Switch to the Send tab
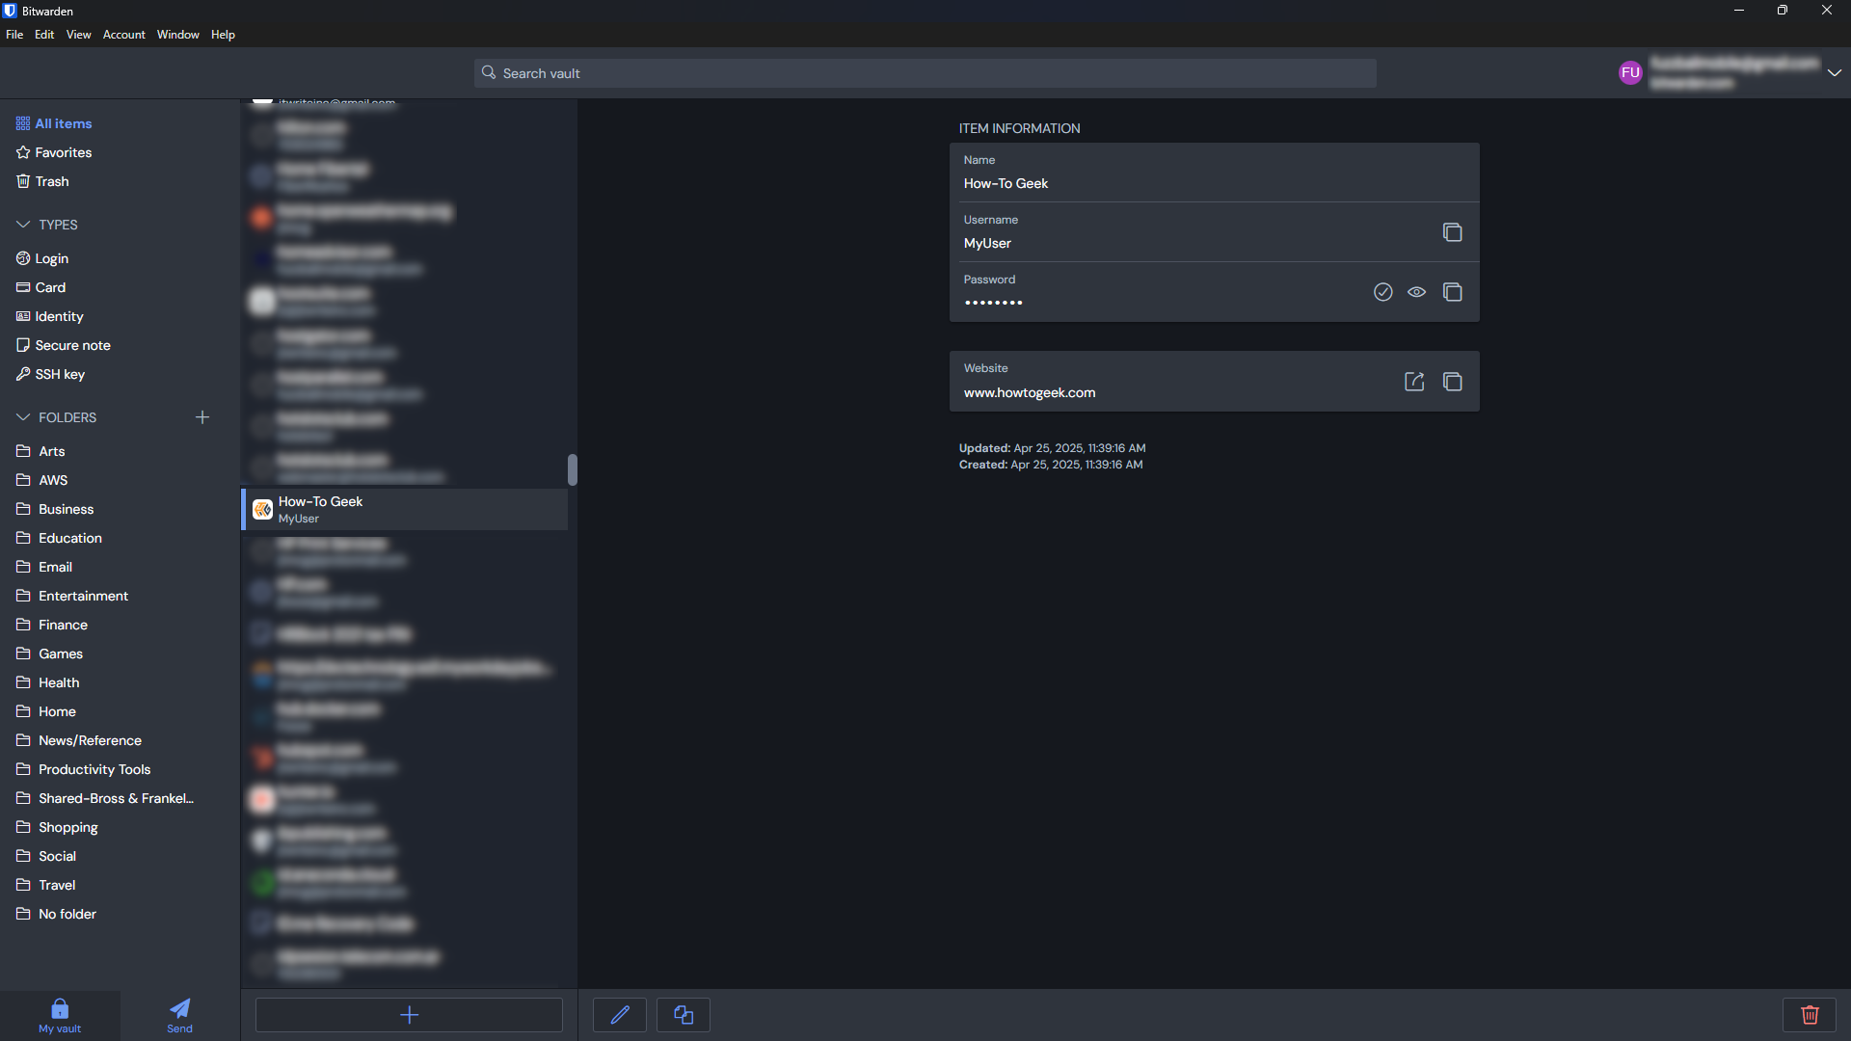 point(179,1015)
